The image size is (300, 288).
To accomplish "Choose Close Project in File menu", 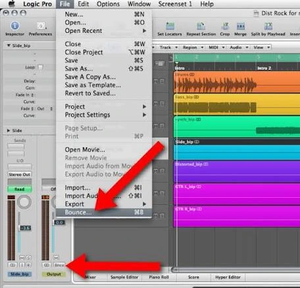I will 104,52.
